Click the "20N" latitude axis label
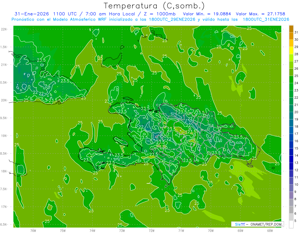Viewport: 303px width, 234px height. tap(4, 100)
